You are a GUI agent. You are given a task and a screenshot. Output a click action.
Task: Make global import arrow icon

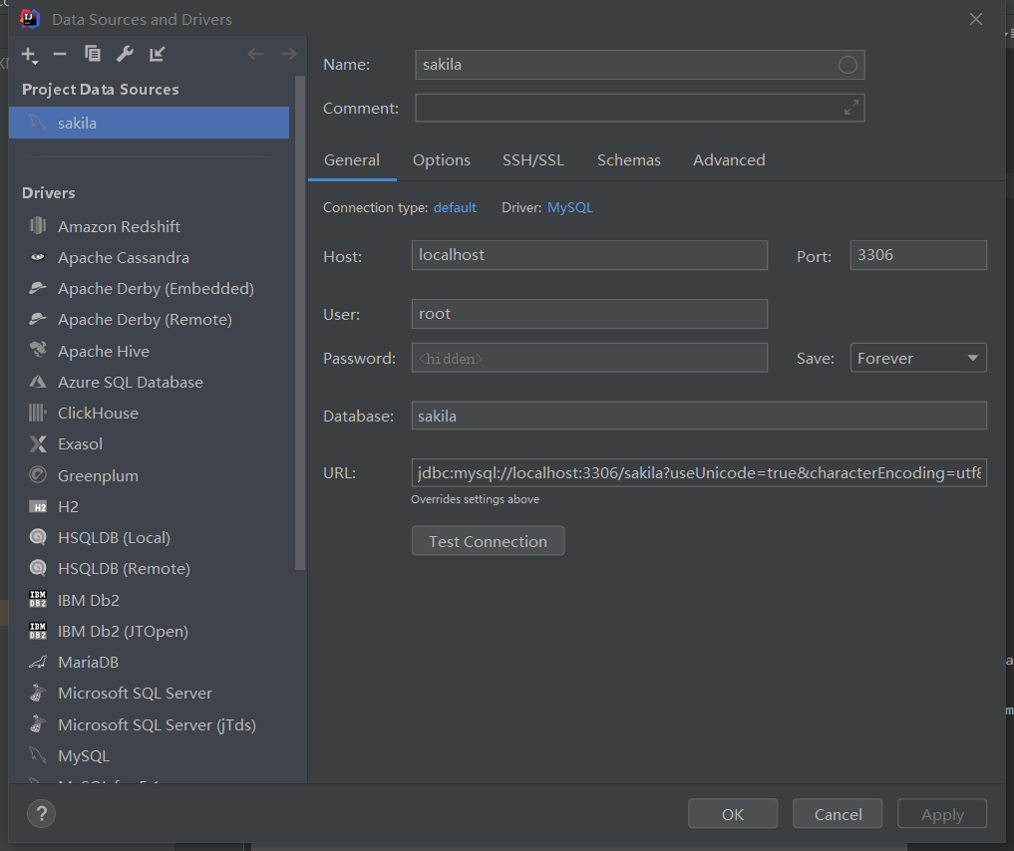click(x=158, y=54)
